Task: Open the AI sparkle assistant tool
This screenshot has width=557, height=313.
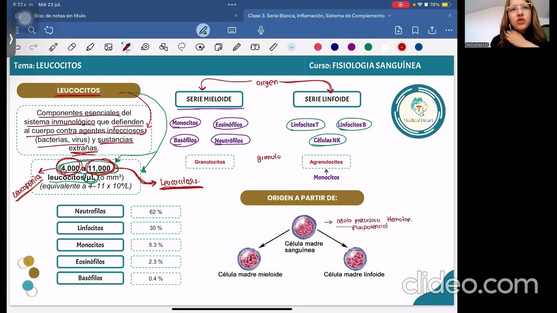Action: click(x=49, y=30)
